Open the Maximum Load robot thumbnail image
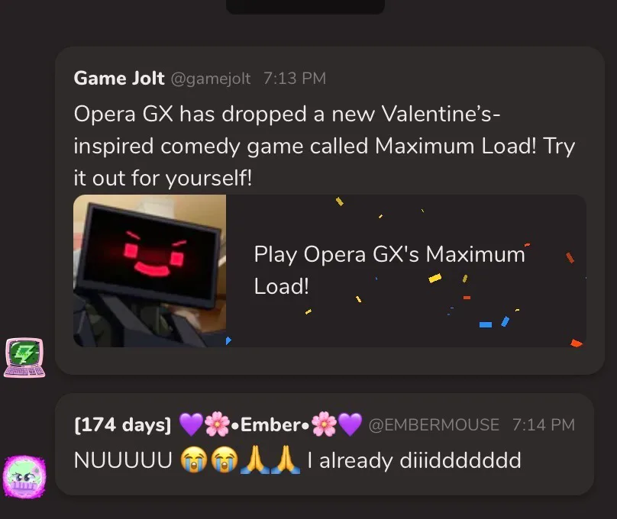The width and height of the screenshot is (617, 519). pos(150,271)
